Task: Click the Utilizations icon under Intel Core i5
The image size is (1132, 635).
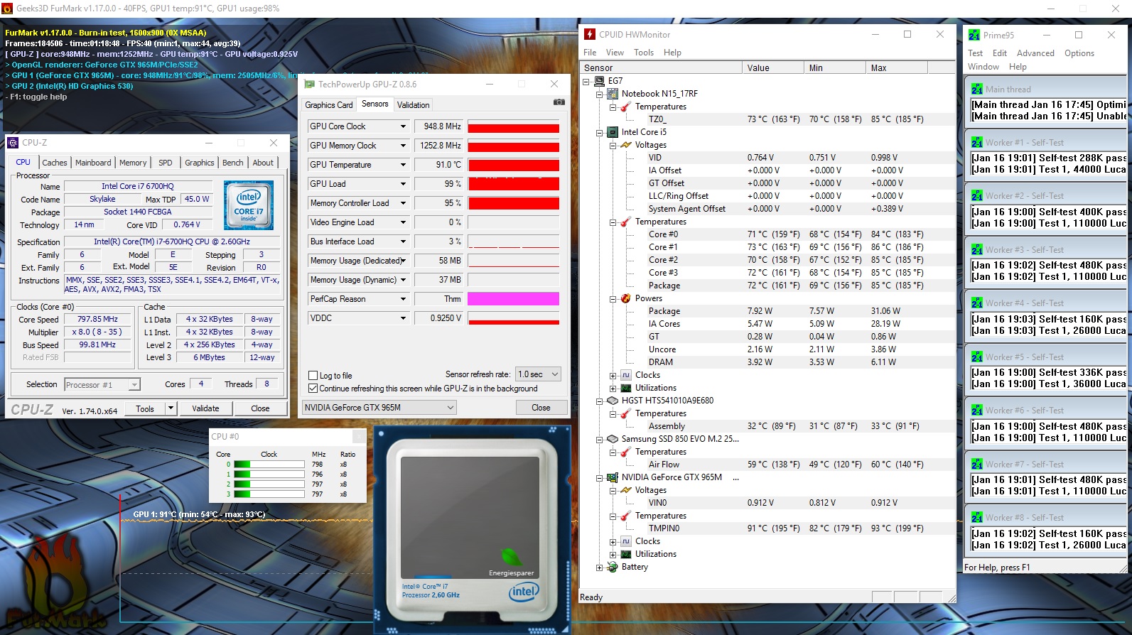Action: 626,388
